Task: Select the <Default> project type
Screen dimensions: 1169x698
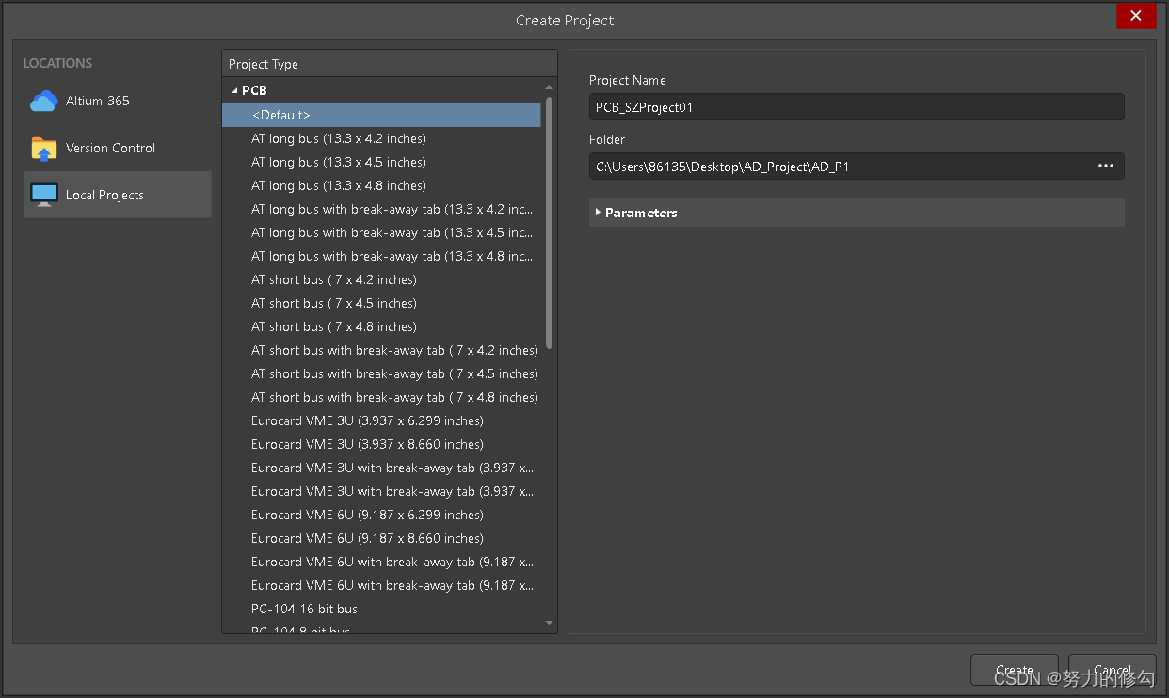Action: (x=381, y=115)
